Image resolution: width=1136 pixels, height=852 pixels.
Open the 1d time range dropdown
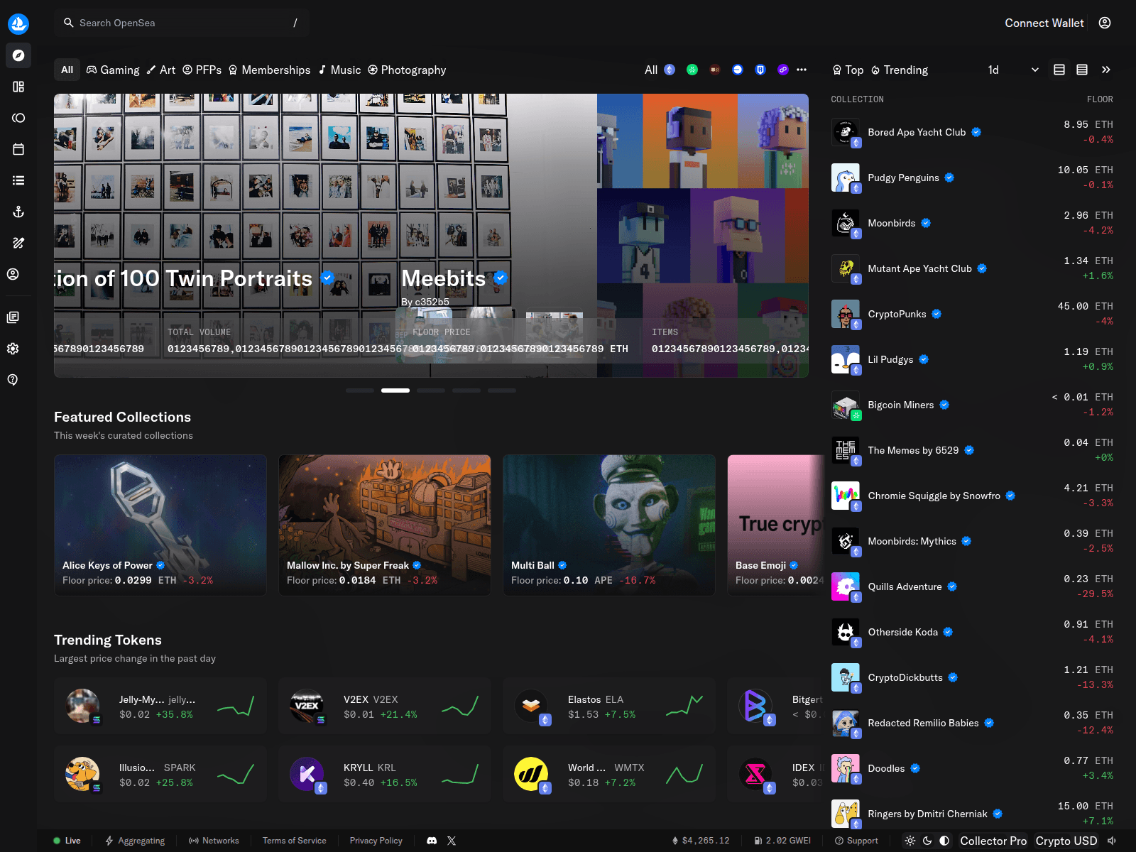pos(1013,70)
